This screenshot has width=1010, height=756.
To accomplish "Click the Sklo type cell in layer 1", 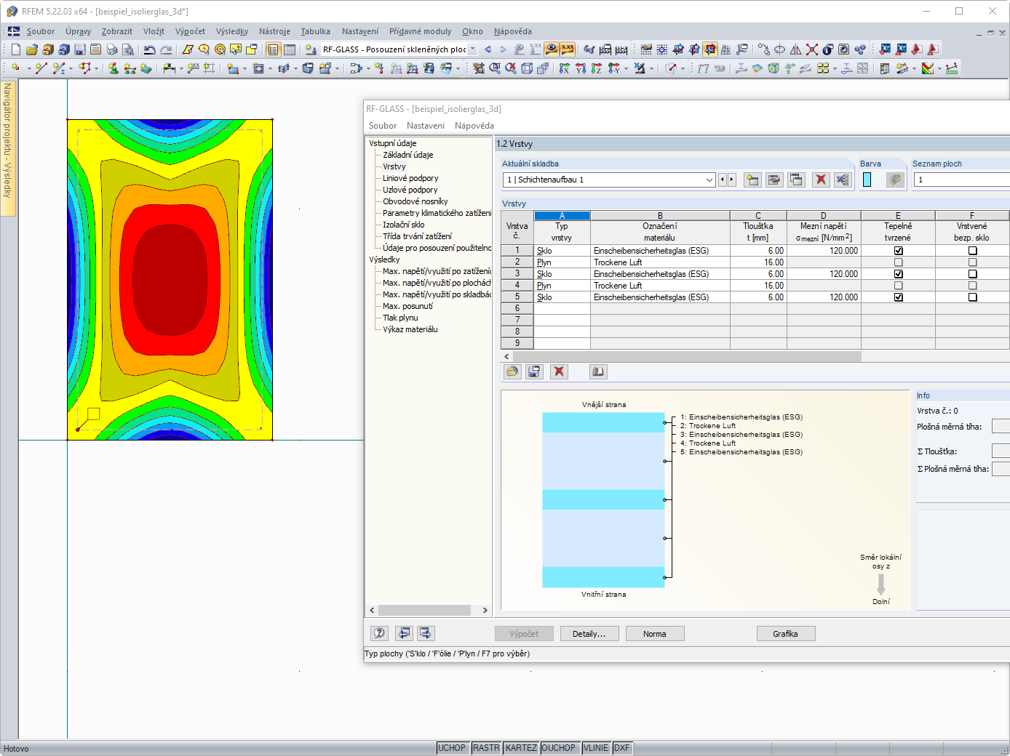I will coord(562,251).
